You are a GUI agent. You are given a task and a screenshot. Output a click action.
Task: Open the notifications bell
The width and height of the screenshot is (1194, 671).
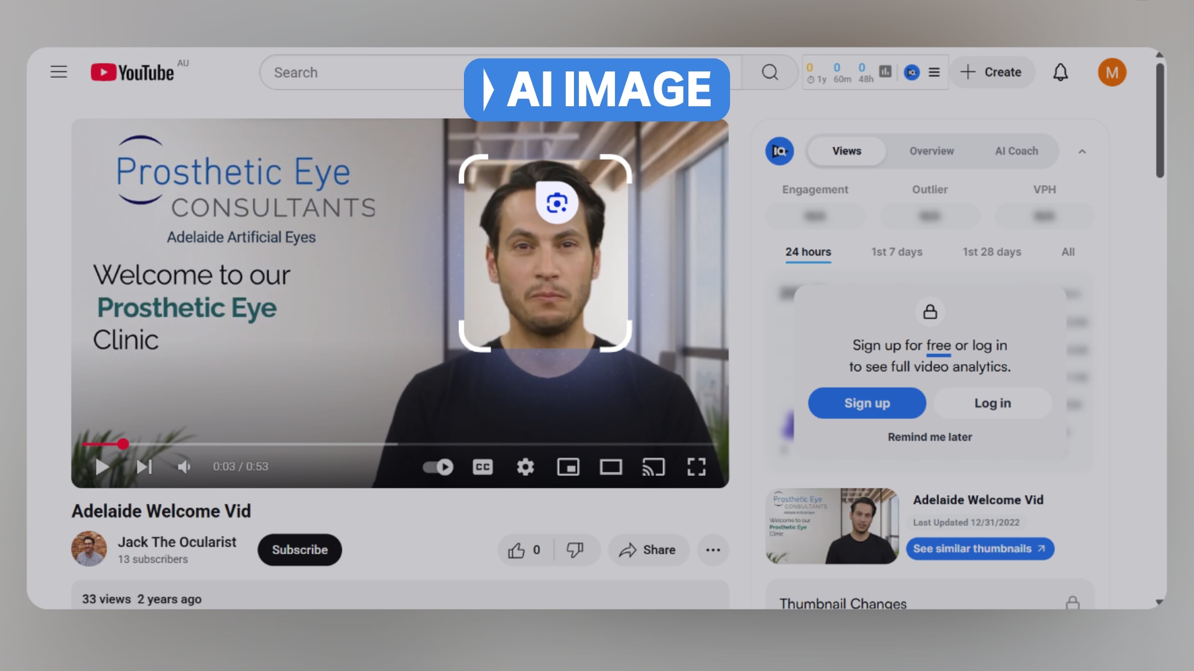pyautogui.click(x=1060, y=73)
